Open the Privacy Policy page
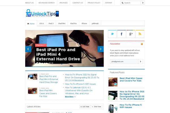 click(x=94, y=3)
